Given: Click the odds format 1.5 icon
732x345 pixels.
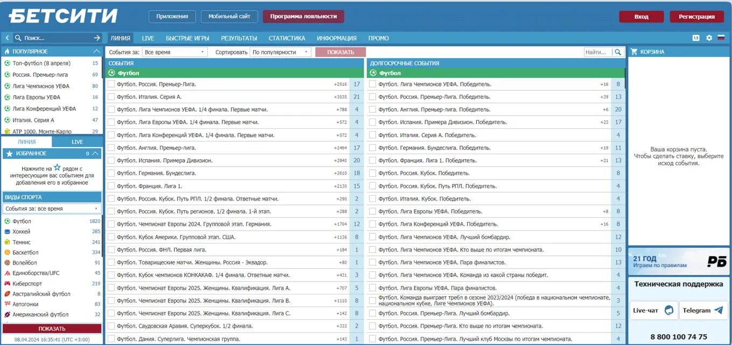Looking at the screenshot, I should point(696,38).
